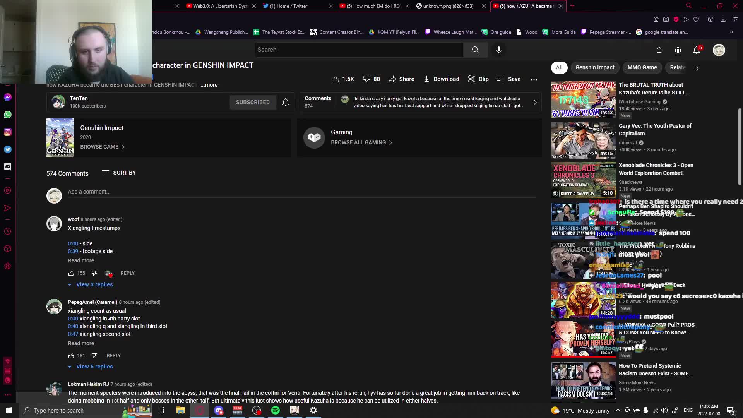Expand the description with ...more
743x418 pixels.
point(209,85)
